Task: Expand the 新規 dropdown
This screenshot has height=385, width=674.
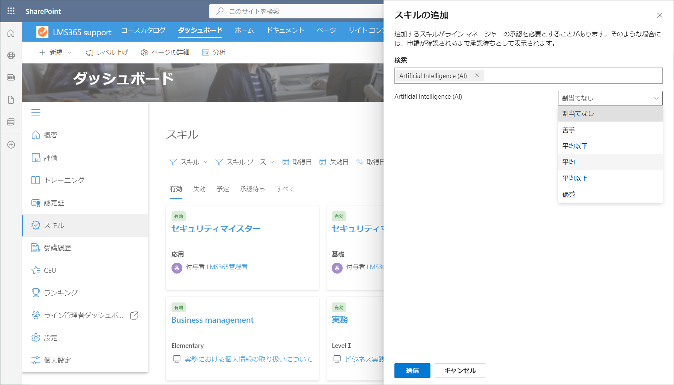Action: [x=56, y=53]
